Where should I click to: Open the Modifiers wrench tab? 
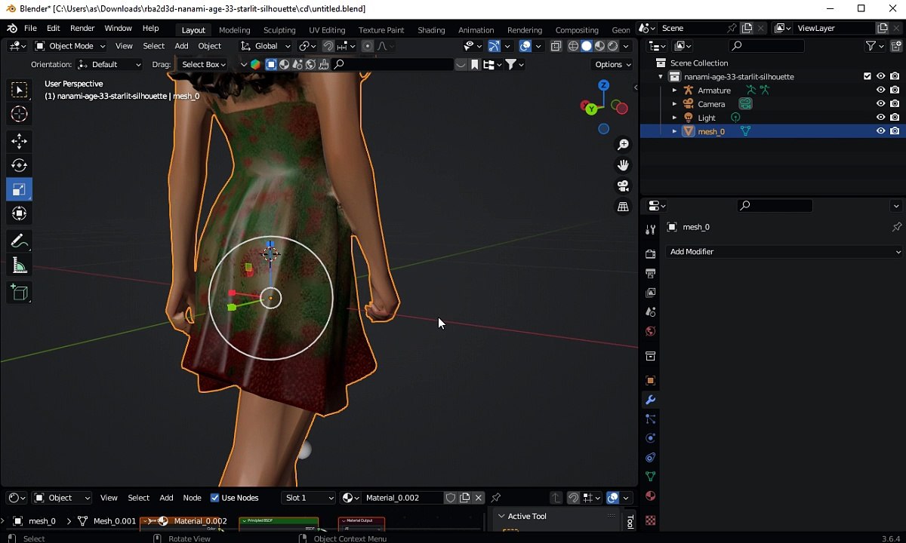click(x=650, y=400)
